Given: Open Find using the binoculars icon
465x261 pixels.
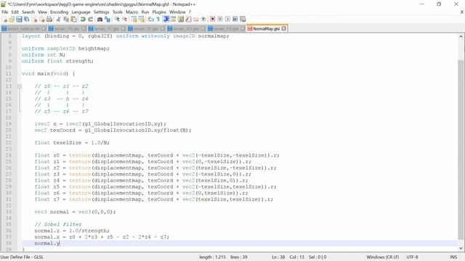Looking at the screenshot, I should (x=100, y=20).
